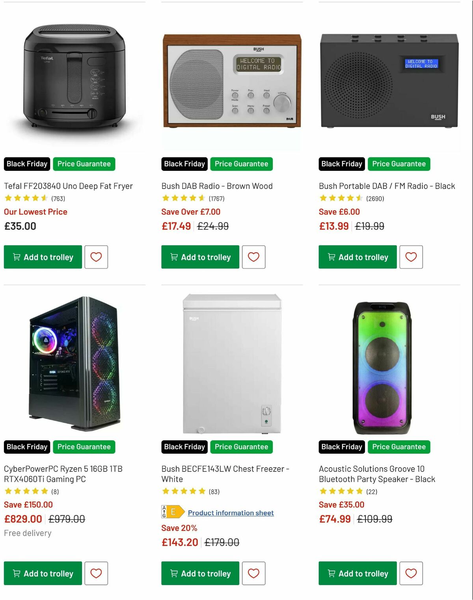
Task: Click the heart icon for the Bush Chest Freezer
Action: tap(254, 574)
